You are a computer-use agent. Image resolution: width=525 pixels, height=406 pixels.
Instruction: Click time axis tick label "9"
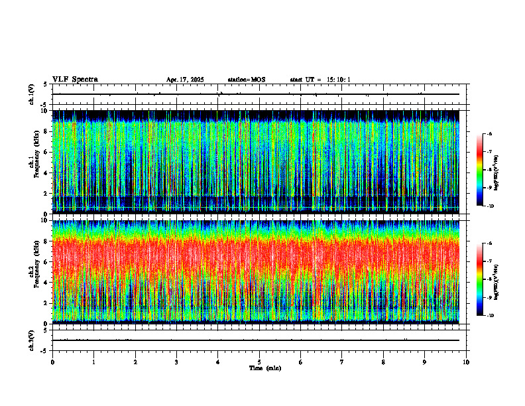coord(425,362)
